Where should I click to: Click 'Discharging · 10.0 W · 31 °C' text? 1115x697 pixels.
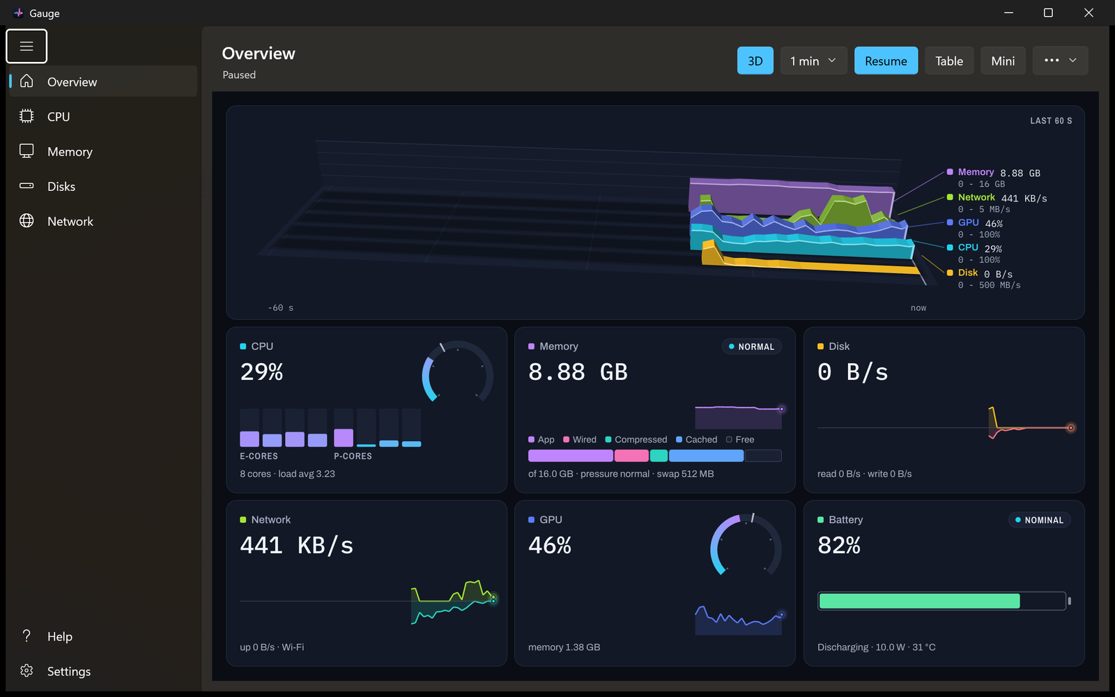coord(876,648)
